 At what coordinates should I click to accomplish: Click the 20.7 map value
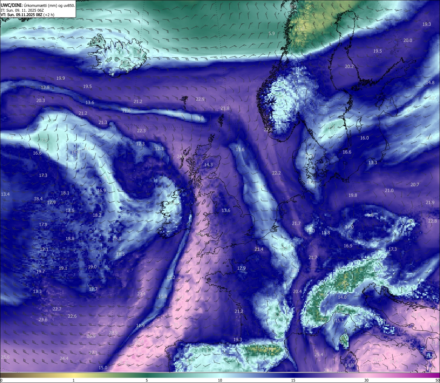pyautogui.click(x=415, y=184)
